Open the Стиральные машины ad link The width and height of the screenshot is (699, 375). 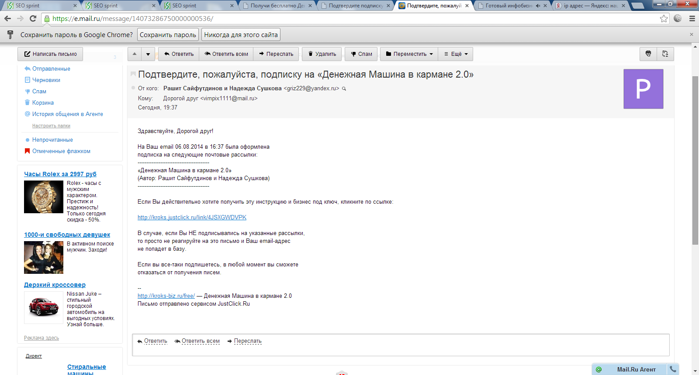(87, 370)
